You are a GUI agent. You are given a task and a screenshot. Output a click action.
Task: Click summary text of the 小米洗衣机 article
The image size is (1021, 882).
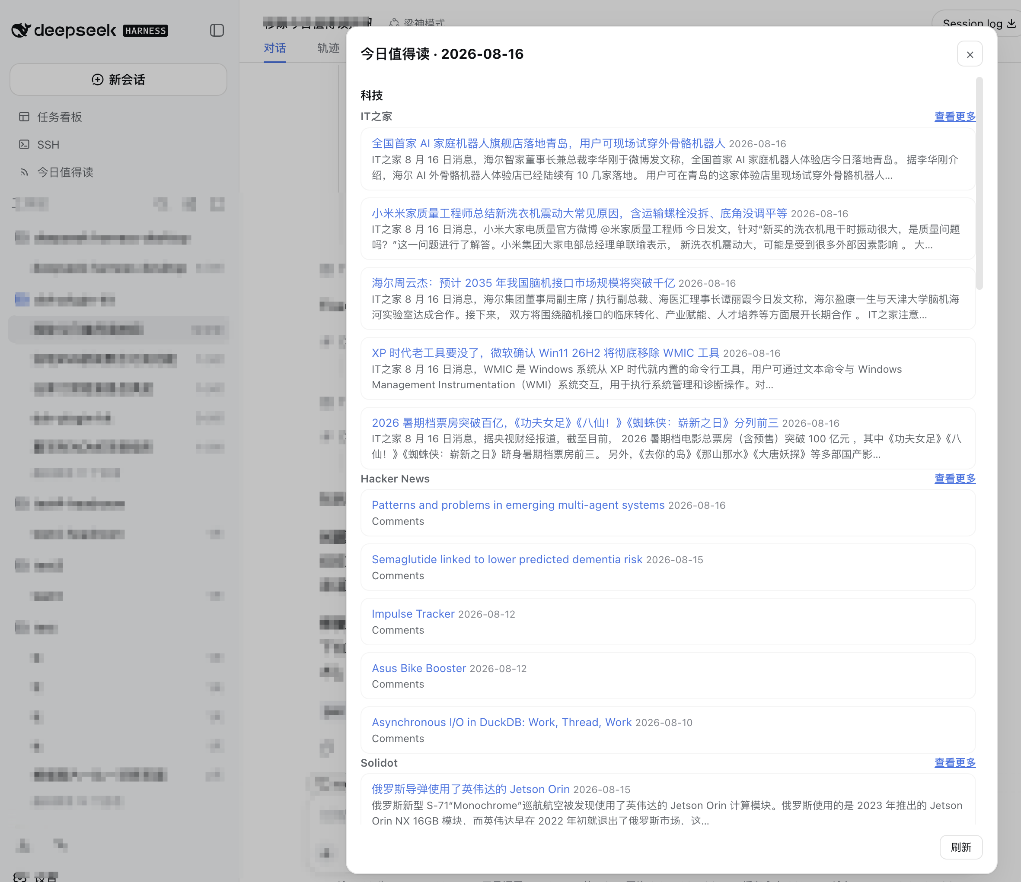[x=666, y=237]
